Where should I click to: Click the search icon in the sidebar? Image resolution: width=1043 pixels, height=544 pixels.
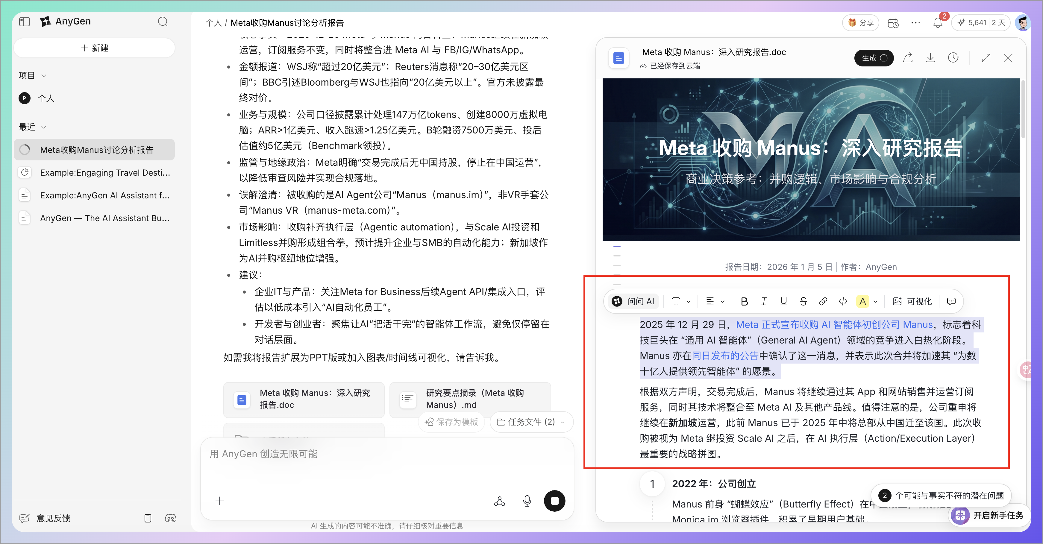point(163,22)
